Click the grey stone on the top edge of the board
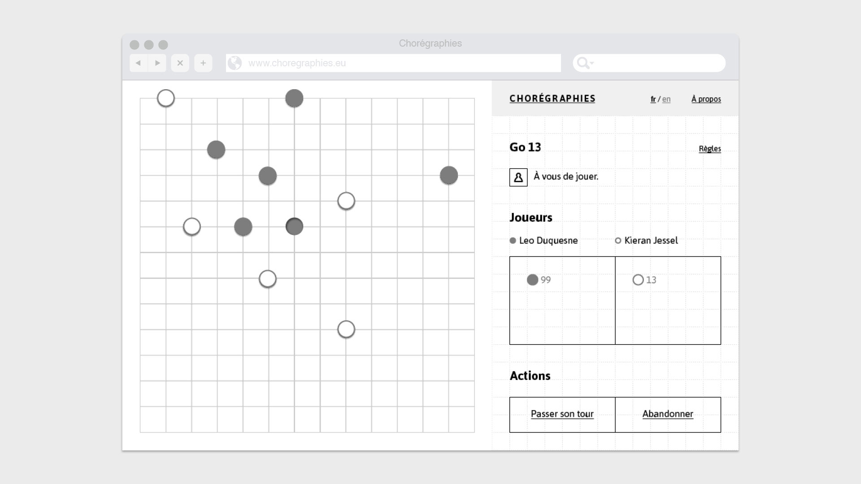 (294, 98)
